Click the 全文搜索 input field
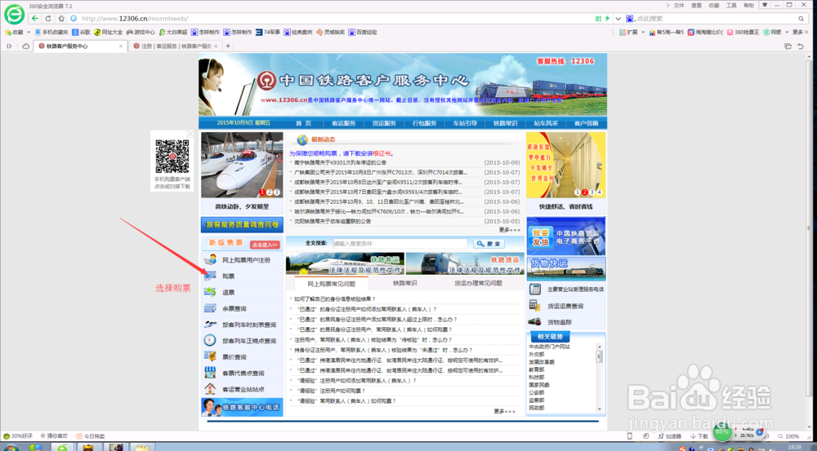The width and height of the screenshot is (817, 451). 400,244
